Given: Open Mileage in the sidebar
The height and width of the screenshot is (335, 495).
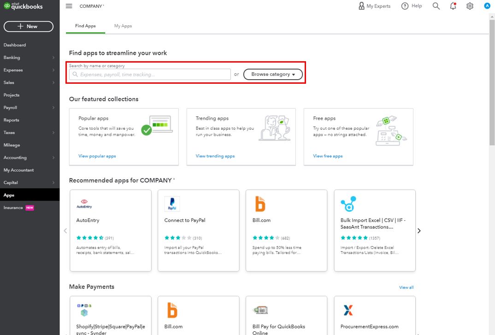Looking at the screenshot, I should 12,145.
